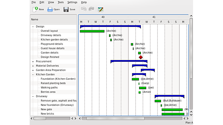The width and height of the screenshot is (223, 125).
Task: Expand the Material Deliveries group
Action: [33, 66]
